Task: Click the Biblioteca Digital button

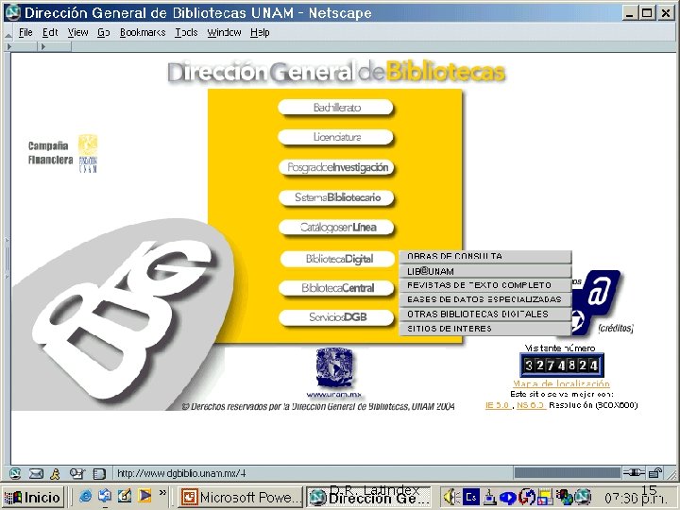Action: 337,259
